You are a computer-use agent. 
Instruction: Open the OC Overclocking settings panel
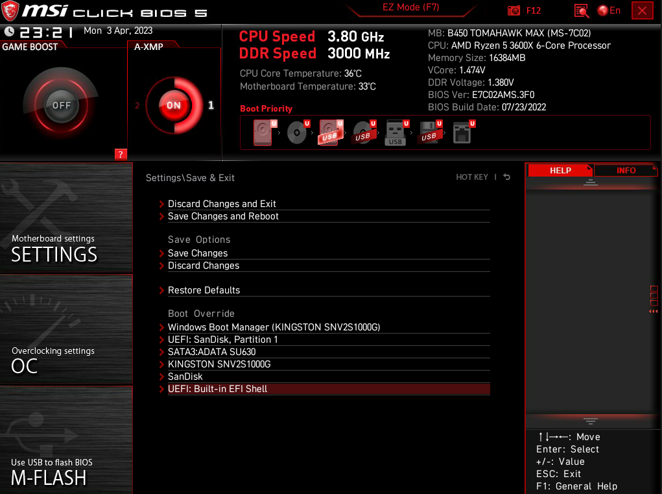point(66,330)
